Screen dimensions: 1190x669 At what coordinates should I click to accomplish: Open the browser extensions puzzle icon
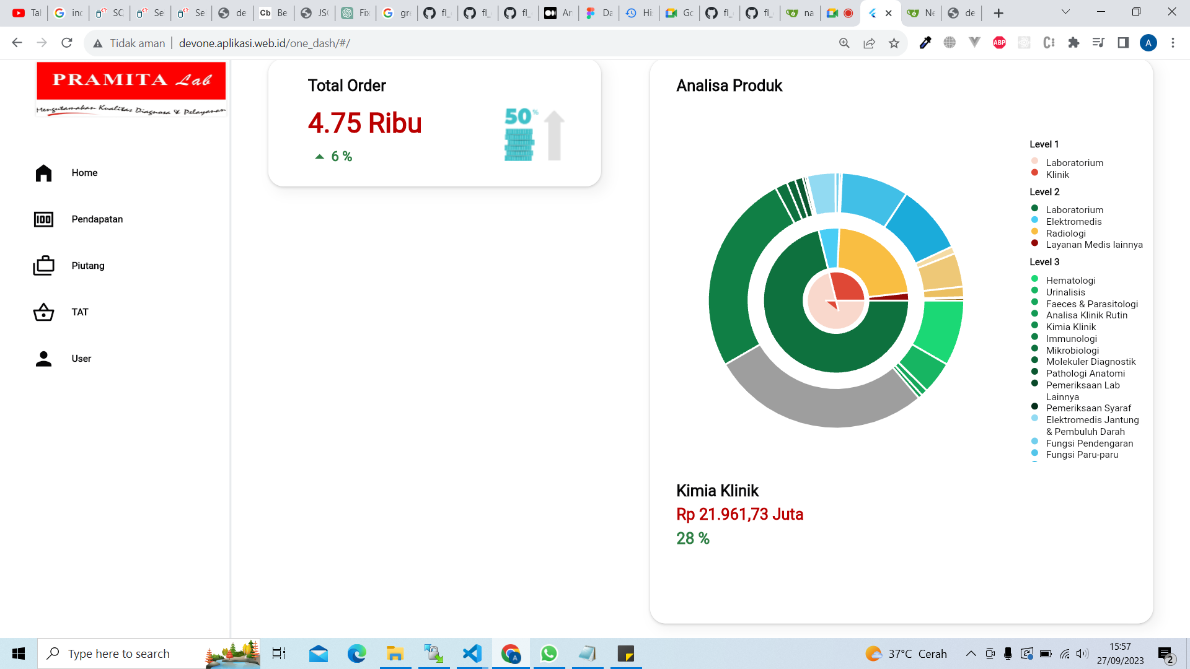tap(1073, 43)
